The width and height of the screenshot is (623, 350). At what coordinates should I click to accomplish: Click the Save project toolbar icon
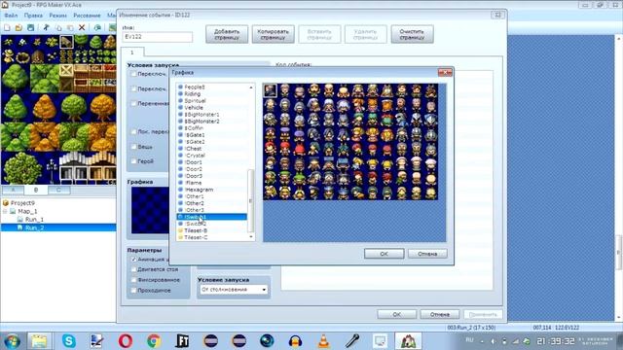30,28
